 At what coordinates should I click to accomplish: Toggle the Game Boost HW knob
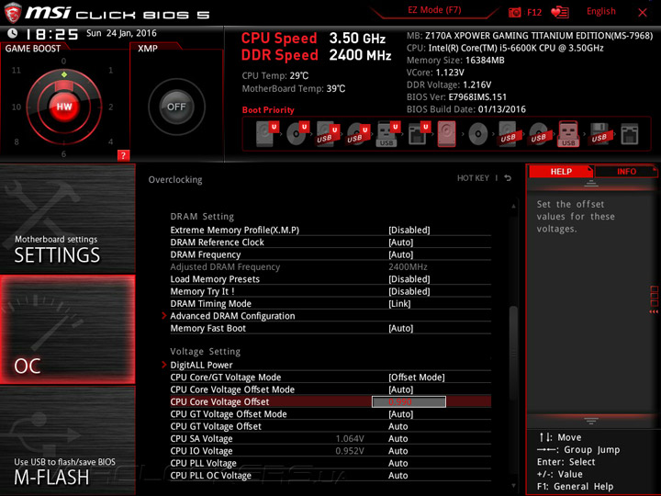point(64,107)
